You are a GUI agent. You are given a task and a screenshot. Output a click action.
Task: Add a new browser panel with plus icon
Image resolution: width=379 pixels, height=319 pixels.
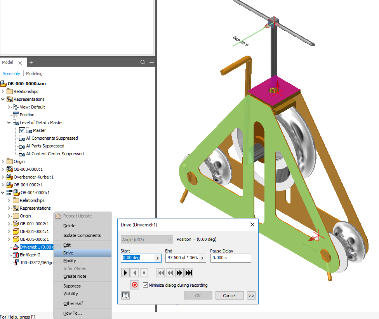pos(31,62)
